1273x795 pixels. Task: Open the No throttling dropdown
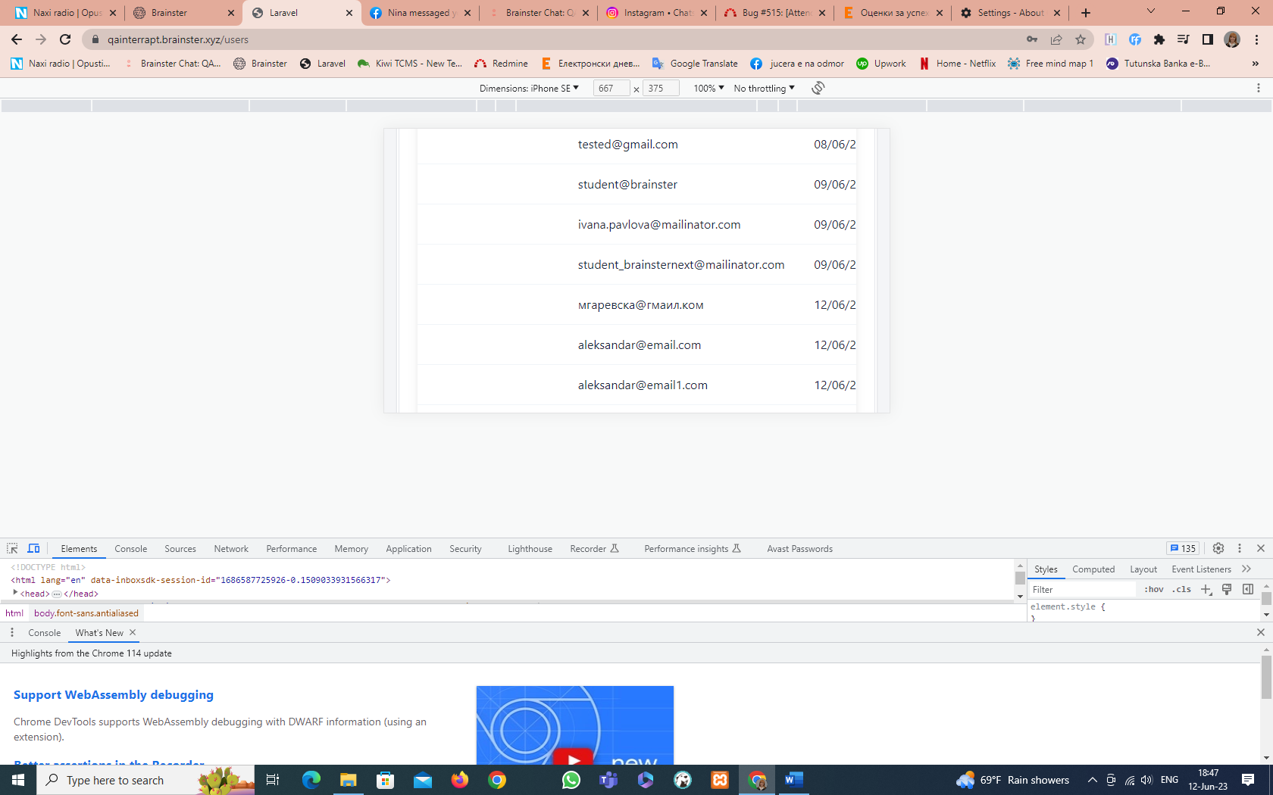[764, 89]
